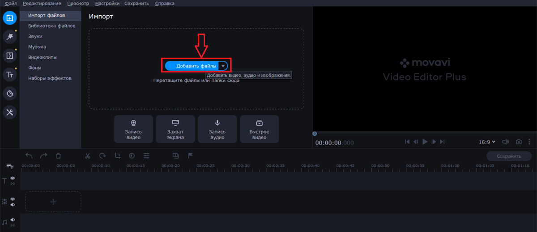Expand the Добавить файлы dropdown arrow
Viewport: 537px width, 232px height.
(223, 66)
